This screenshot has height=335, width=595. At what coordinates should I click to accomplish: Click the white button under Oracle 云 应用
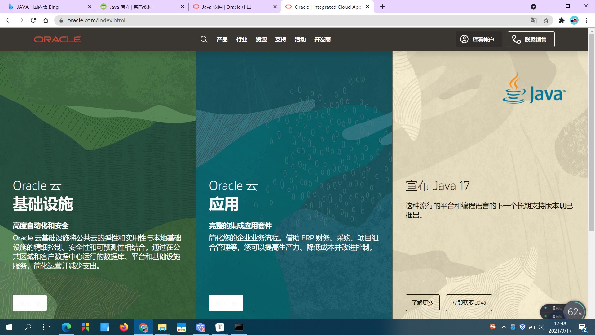pos(226,303)
